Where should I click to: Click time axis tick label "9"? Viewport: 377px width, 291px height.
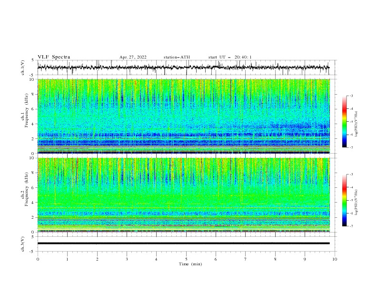pos(305,259)
